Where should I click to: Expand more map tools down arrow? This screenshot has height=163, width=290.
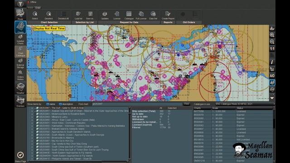(272, 98)
